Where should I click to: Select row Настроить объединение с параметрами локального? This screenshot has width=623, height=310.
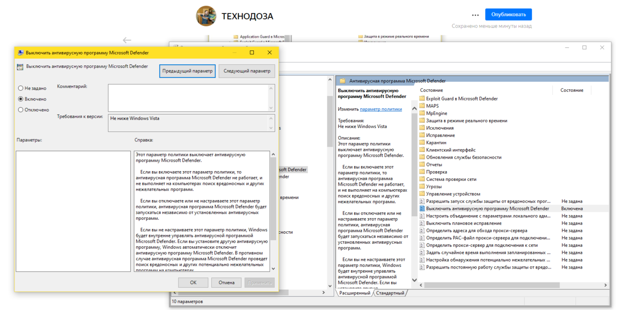[x=513, y=216]
